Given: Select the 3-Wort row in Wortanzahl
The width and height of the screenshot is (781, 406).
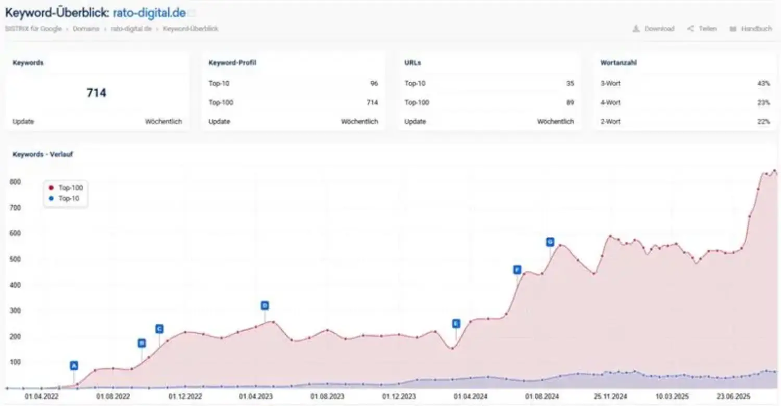Looking at the screenshot, I should click(685, 83).
